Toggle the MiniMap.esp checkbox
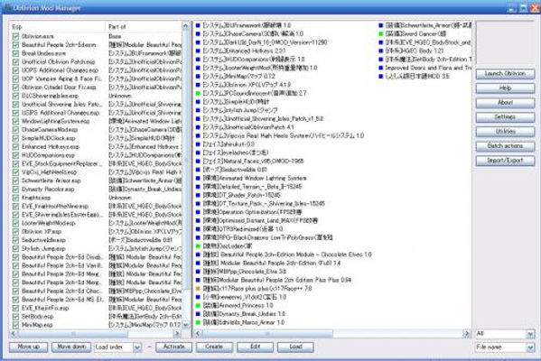Image resolution: width=541 pixels, height=361 pixels. tap(15, 325)
